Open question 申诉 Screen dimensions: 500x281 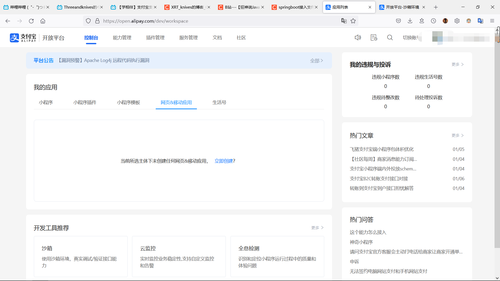(x=354, y=262)
